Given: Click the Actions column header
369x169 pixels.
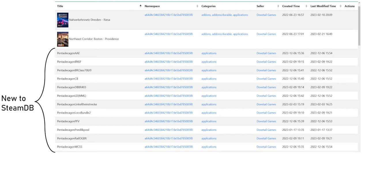Looking at the screenshot, I should pos(350,6).
